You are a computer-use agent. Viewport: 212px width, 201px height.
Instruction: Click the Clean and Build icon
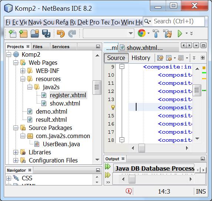coord(168,33)
